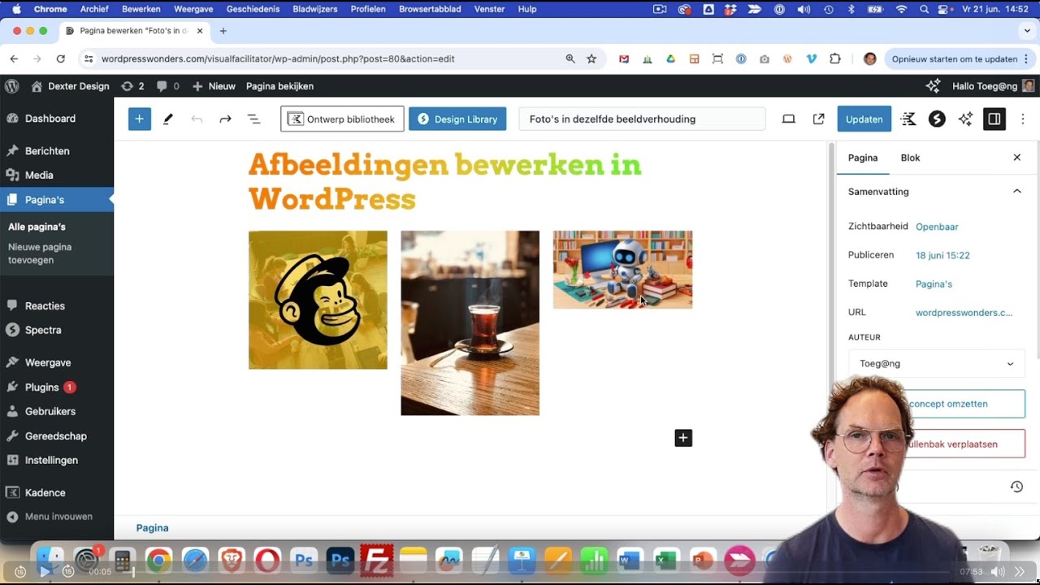
Task: Click Pagina bekijken in admin bar
Action: (x=279, y=86)
